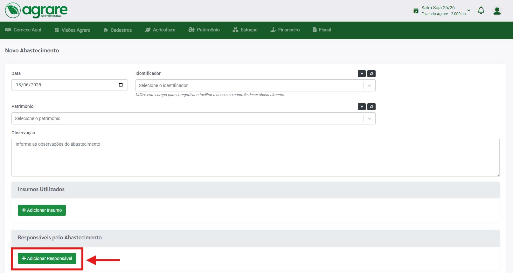The width and height of the screenshot is (513, 273).
Task: Click the plus icon beside Patrimônio
Action: [362, 107]
